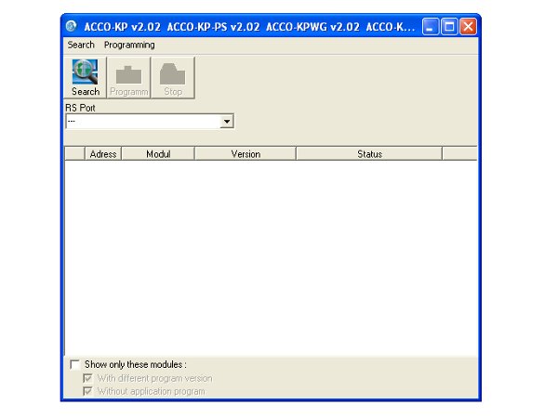Toggle With different program version checkbox
The width and height of the screenshot is (558, 418).
pos(88,379)
